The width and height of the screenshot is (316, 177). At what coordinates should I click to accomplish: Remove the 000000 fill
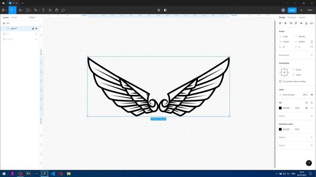coord(312,108)
